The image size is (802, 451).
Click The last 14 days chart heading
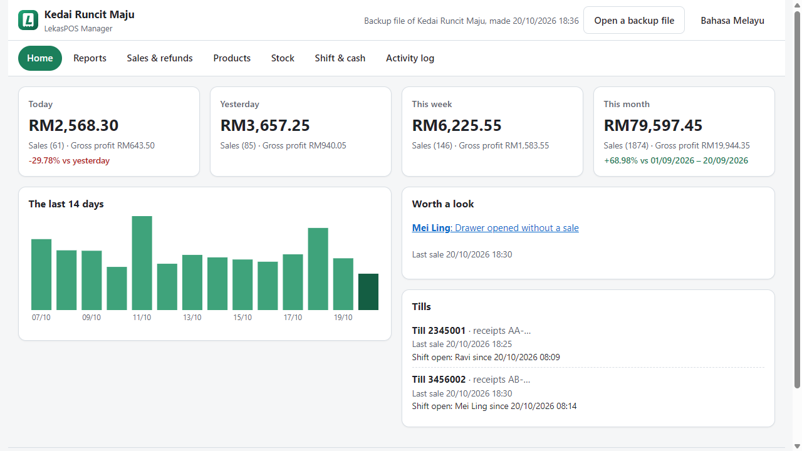pos(66,204)
